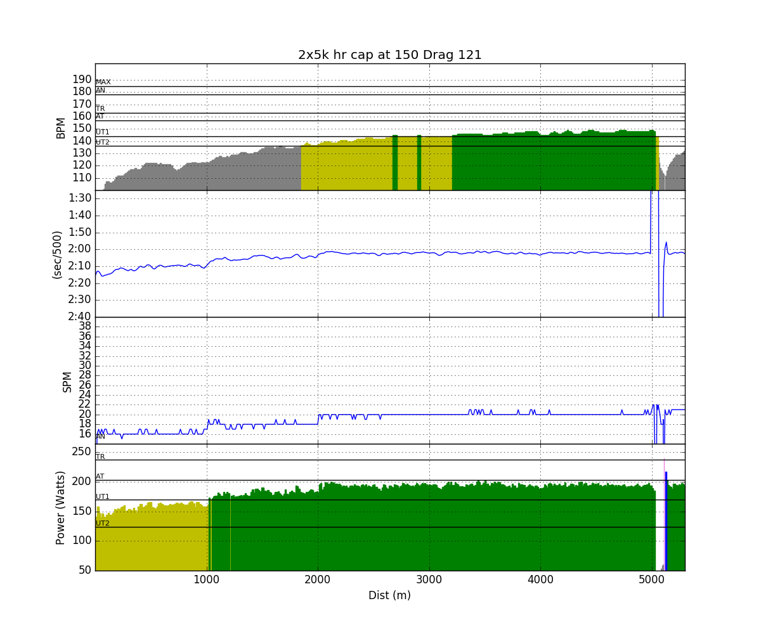
Task: Select the 38 tick on the SPM axis
Action: click(x=84, y=326)
